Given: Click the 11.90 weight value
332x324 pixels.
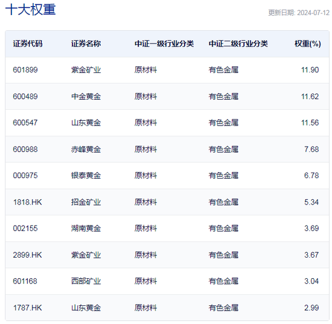Looking at the screenshot, I should [310, 70].
